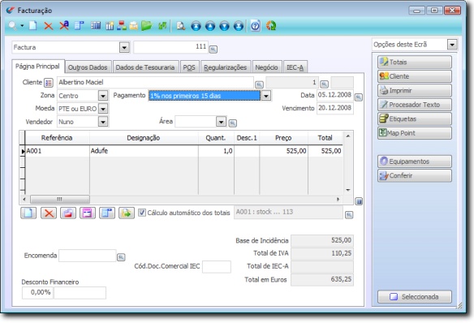
Task: Click the invoice number field showing 111
Action: click(170, 47)
